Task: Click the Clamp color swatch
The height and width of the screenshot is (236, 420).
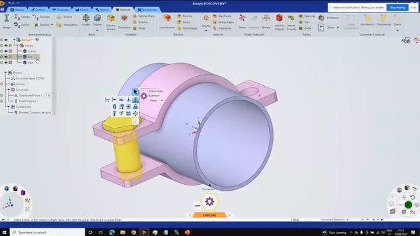Action: [x=10, y=51]
